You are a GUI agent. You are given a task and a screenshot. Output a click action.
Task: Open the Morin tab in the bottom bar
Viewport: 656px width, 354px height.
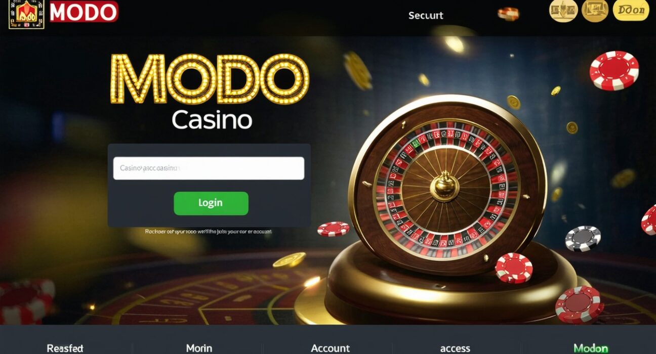[x=199, y=348]
